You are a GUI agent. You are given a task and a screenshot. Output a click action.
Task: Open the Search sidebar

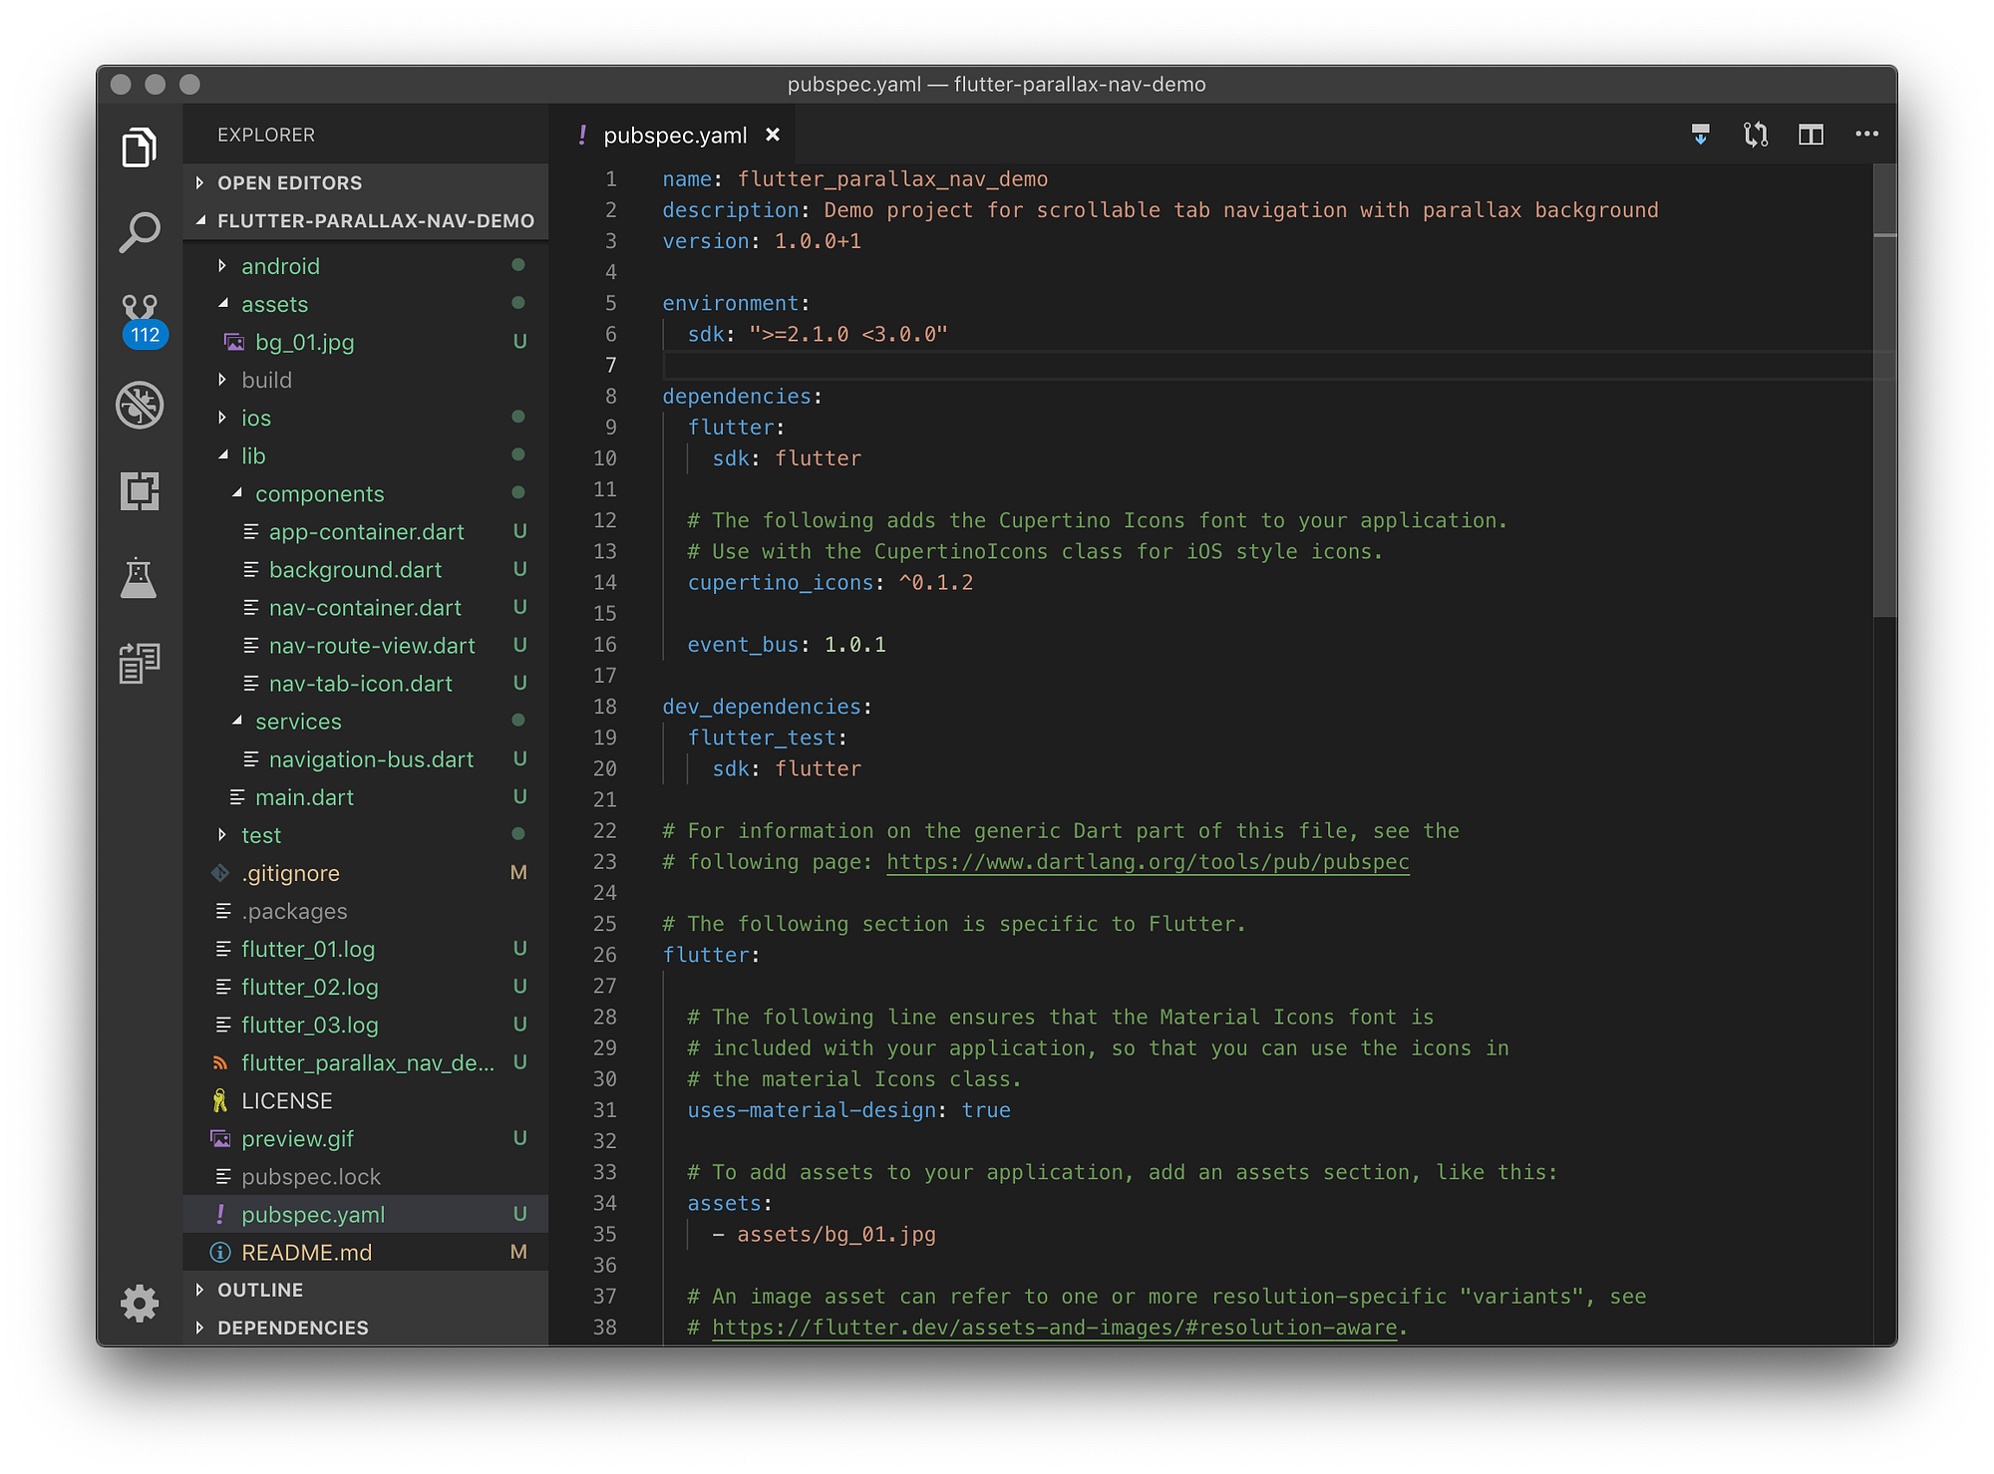tap(141, 230)
